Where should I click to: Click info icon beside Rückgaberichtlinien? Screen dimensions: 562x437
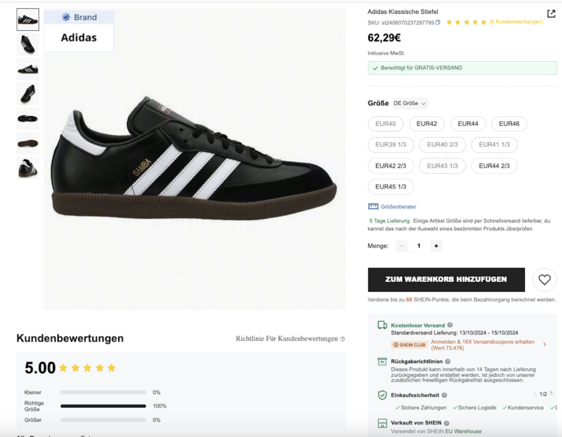pos(448,361)
